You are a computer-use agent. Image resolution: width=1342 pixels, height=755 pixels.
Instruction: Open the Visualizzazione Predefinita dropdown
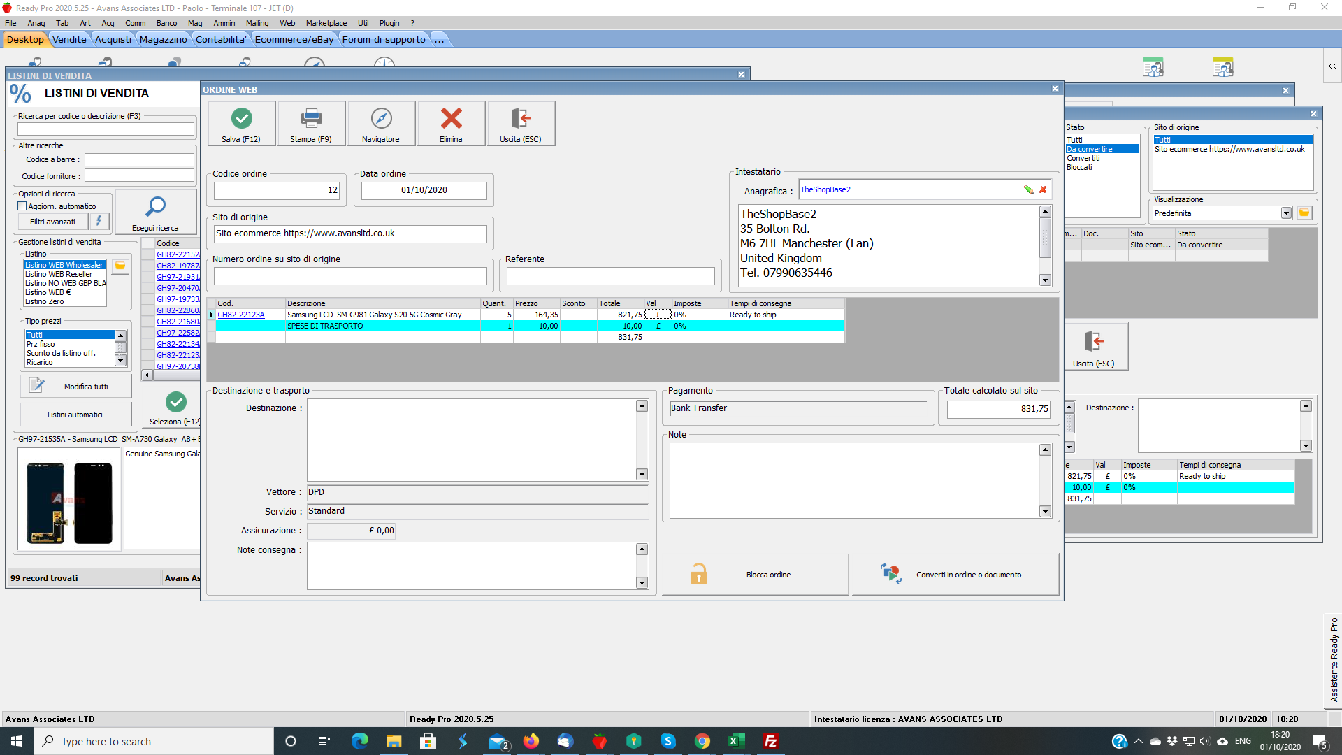(1286, 213)
